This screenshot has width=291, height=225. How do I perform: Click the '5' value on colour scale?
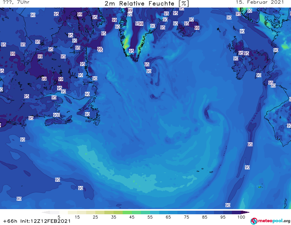[59, 217]
